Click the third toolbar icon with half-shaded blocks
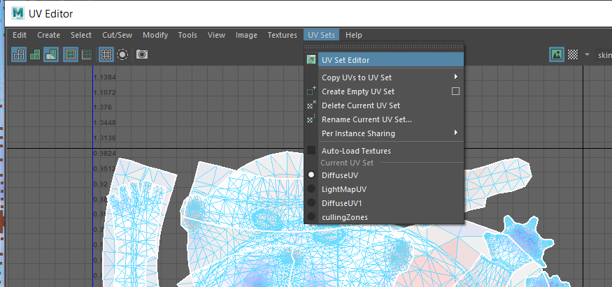This screenshot has width=612, height=287. [51, 54]
